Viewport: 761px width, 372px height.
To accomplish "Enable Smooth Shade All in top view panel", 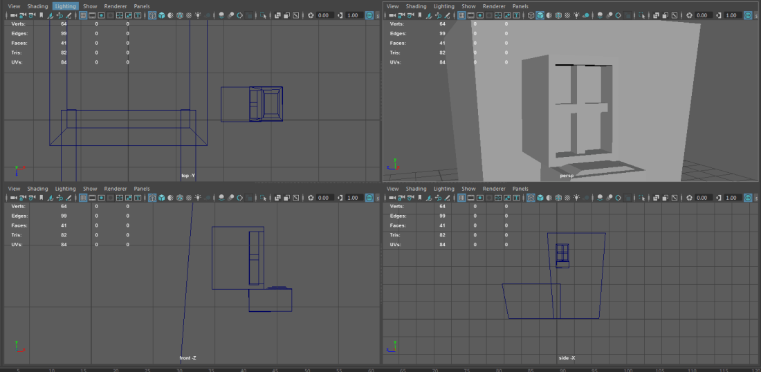I will click(161, 15).
